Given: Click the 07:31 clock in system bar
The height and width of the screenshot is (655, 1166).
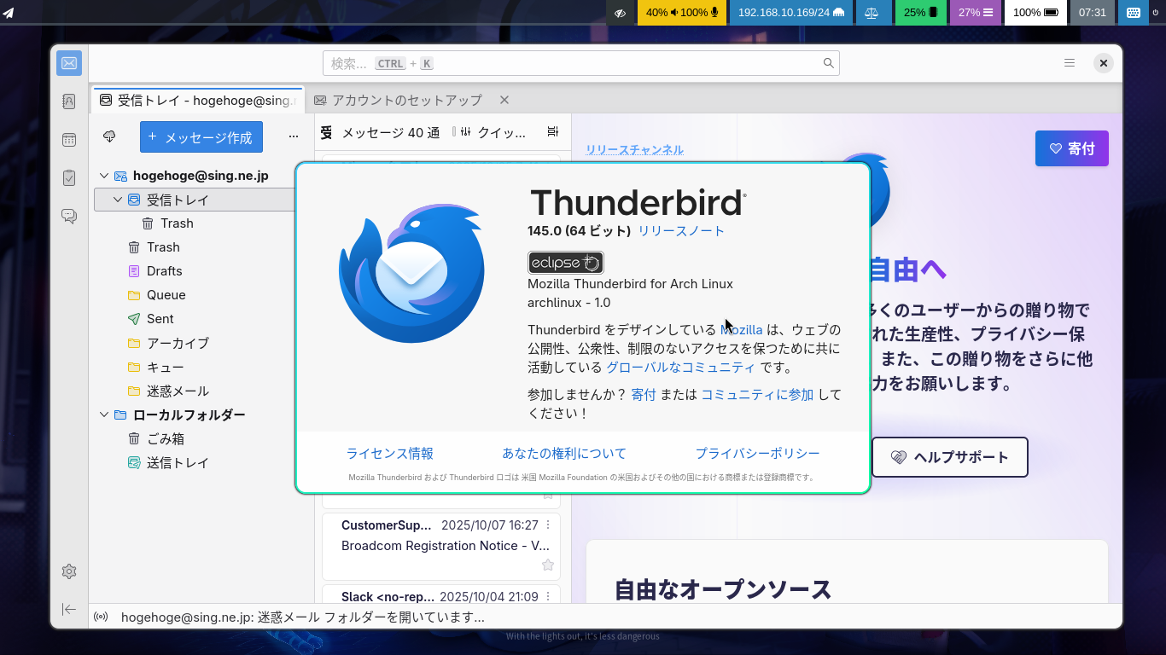Looking at the screenshot, I should coord(1093,13).
